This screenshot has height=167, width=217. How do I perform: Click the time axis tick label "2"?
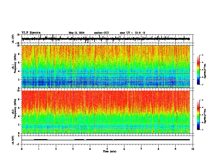tap(56, 149)
